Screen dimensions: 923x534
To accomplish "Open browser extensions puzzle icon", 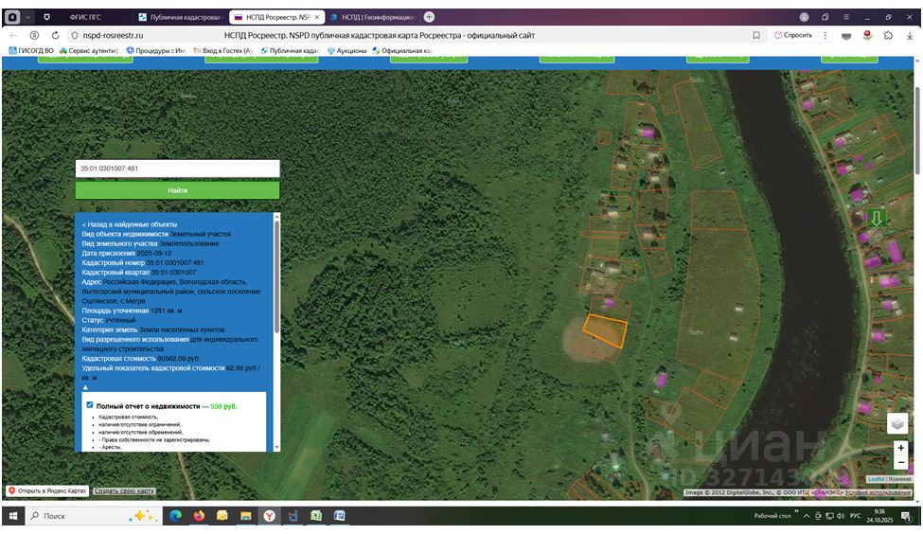I will (888, 35).
